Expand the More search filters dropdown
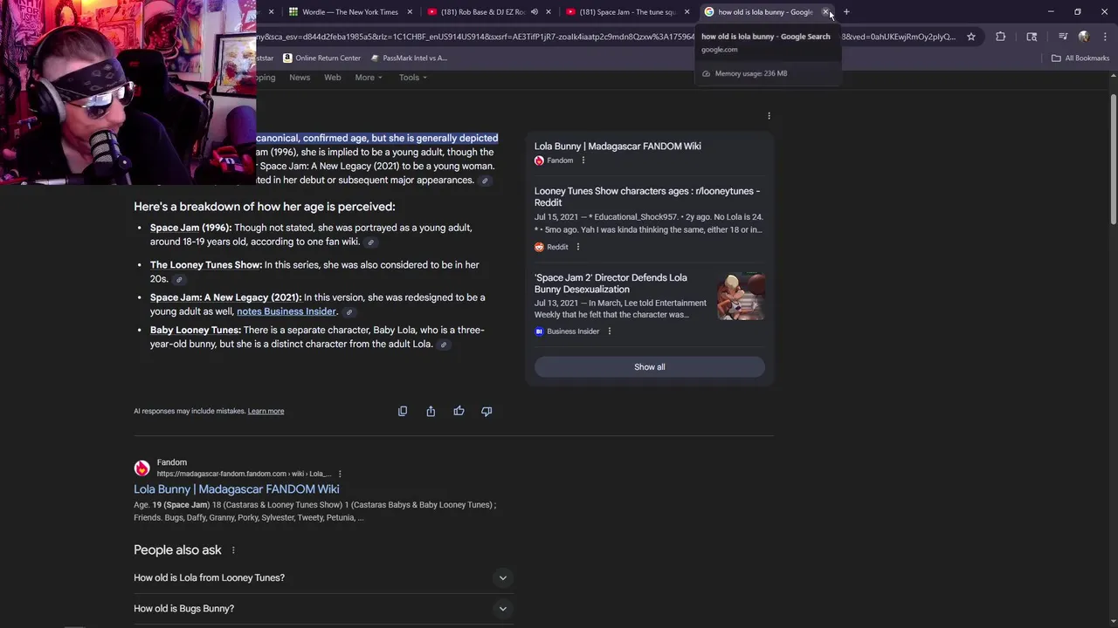 click(x=369, y=78)
